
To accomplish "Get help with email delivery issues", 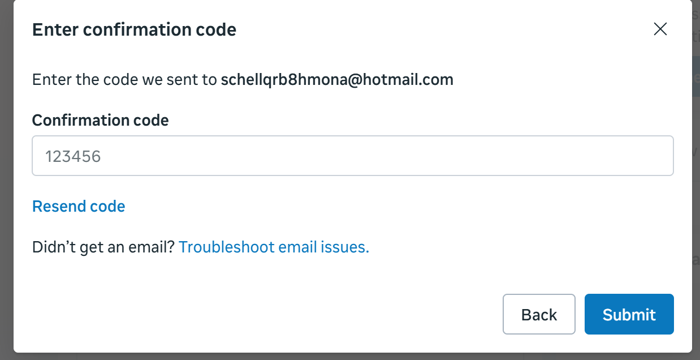I will [274, 247].
